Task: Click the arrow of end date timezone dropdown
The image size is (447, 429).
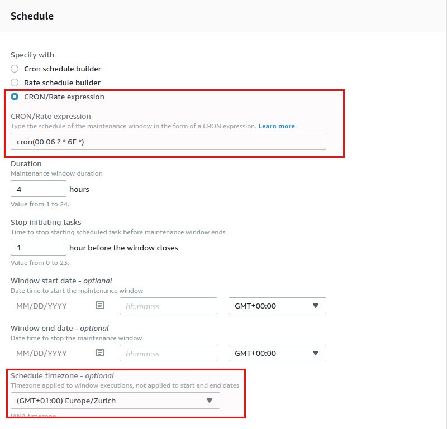Action: coord(315,353)
